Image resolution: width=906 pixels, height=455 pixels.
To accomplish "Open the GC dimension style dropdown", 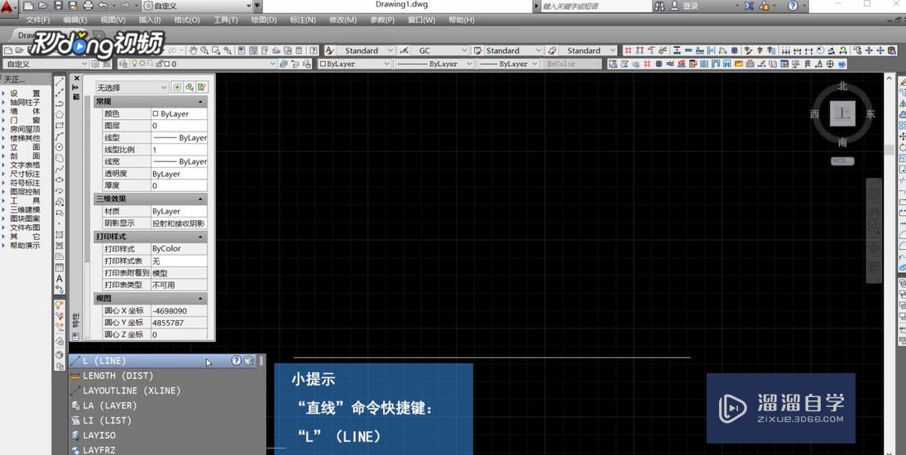I will coord(439,50).
